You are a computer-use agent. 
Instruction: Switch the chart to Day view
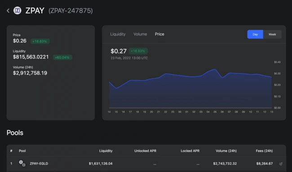(255, 34)
